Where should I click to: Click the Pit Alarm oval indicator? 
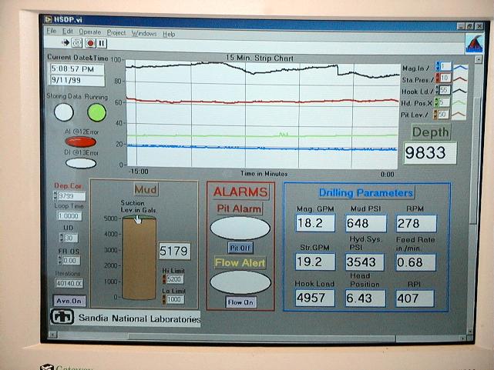(x=240, y=228)
